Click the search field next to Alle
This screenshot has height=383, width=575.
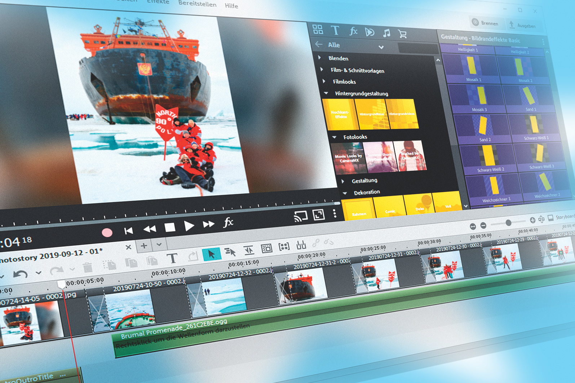(417, 49)
